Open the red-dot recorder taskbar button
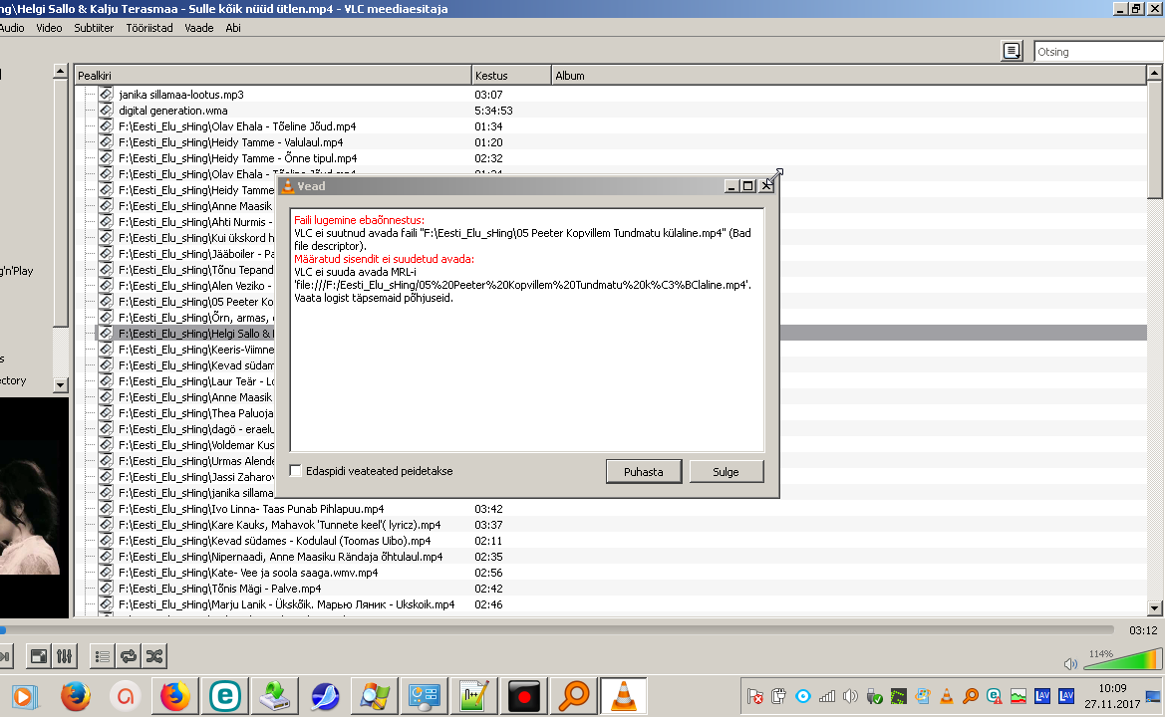 coord(524,697)
